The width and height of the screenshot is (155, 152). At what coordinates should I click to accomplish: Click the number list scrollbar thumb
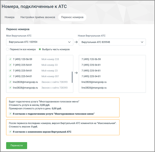72,77
